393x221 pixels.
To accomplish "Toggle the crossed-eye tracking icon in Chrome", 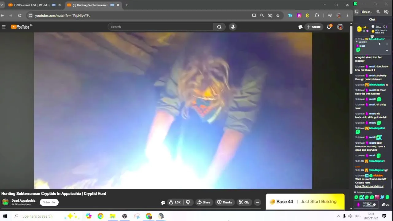I will click(270, 15).
